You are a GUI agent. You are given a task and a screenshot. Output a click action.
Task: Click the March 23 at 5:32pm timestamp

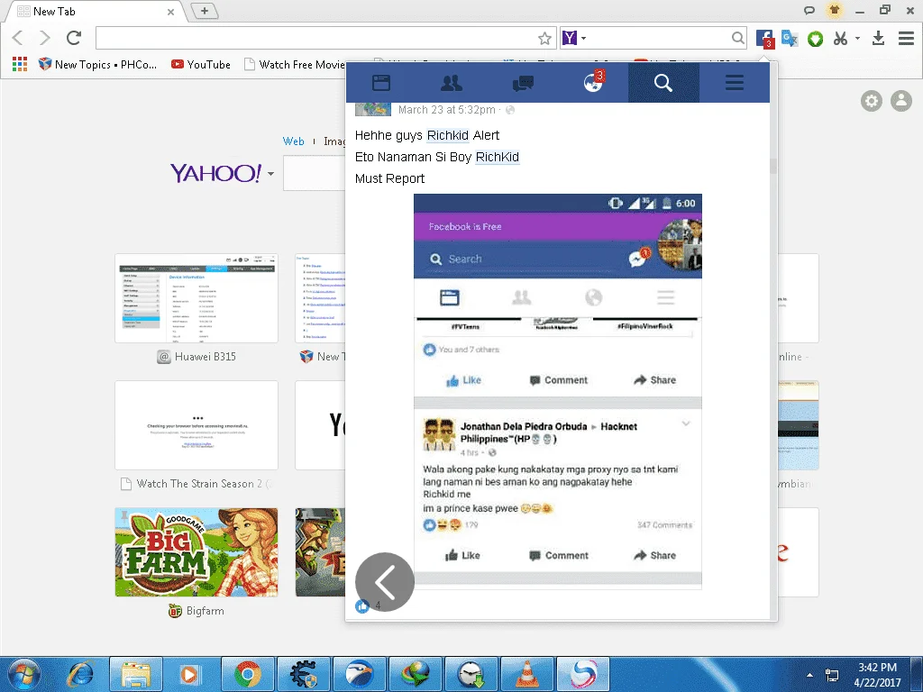point(446,109)
